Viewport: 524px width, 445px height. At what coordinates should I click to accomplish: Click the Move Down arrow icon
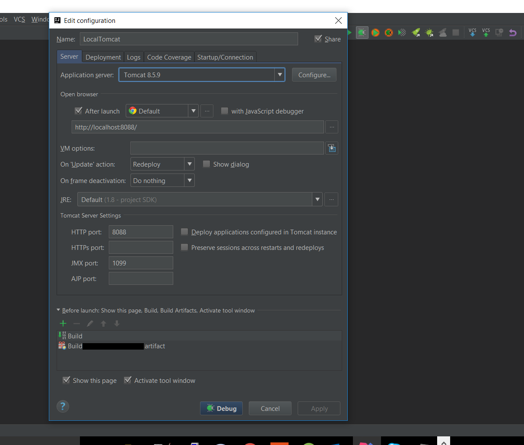[x=117, y=323]
